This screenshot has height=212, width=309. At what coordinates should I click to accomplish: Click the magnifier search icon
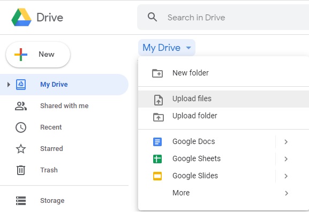click(152, 17)
